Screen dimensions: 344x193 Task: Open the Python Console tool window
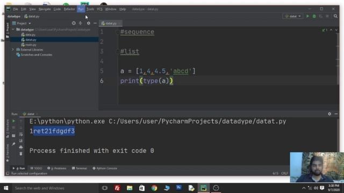pos(105,168)
